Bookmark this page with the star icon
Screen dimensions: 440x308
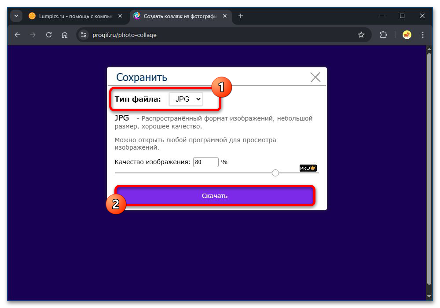[361, 35]
